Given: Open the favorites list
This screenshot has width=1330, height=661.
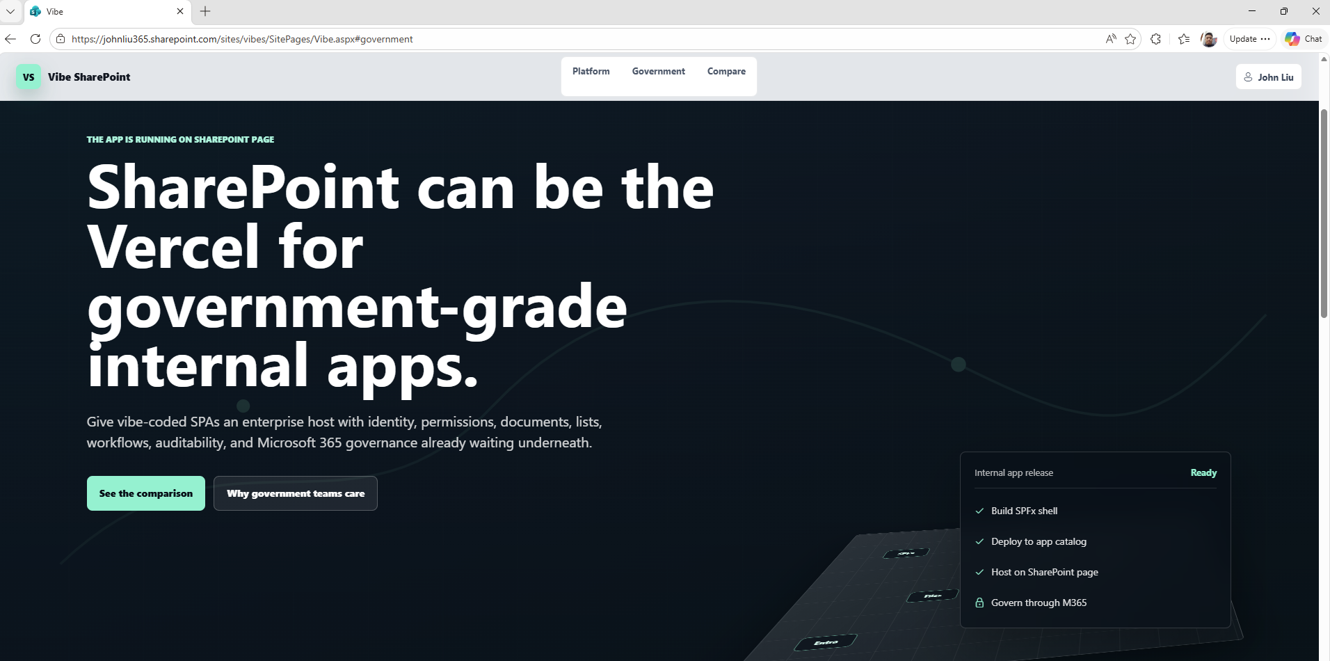Looking at the screenshot, I should pos(1184,39).
